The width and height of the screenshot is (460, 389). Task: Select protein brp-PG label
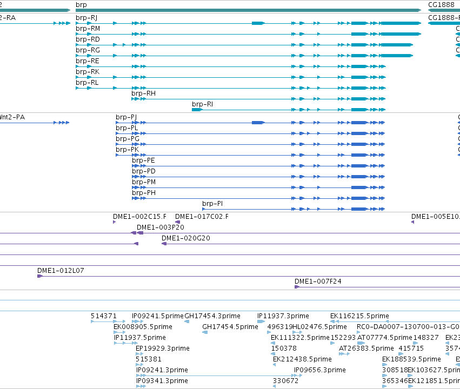point(128,139)
